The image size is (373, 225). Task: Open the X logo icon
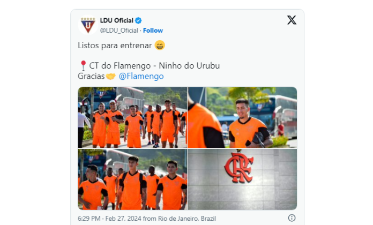(292, 20)
